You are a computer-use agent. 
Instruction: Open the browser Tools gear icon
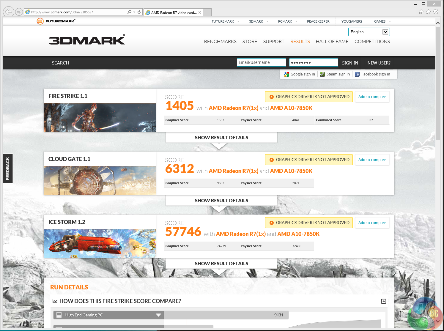coord(436,12)
